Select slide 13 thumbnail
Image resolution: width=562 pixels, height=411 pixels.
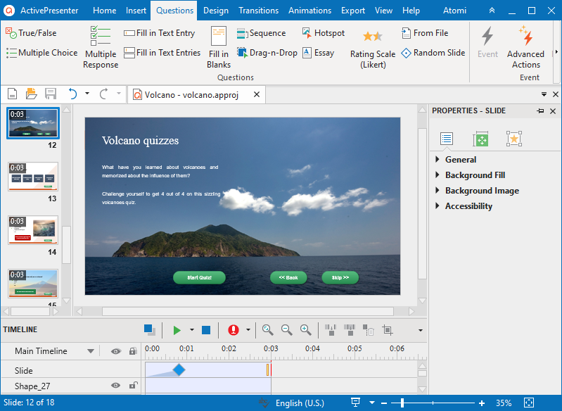[33, 177]
